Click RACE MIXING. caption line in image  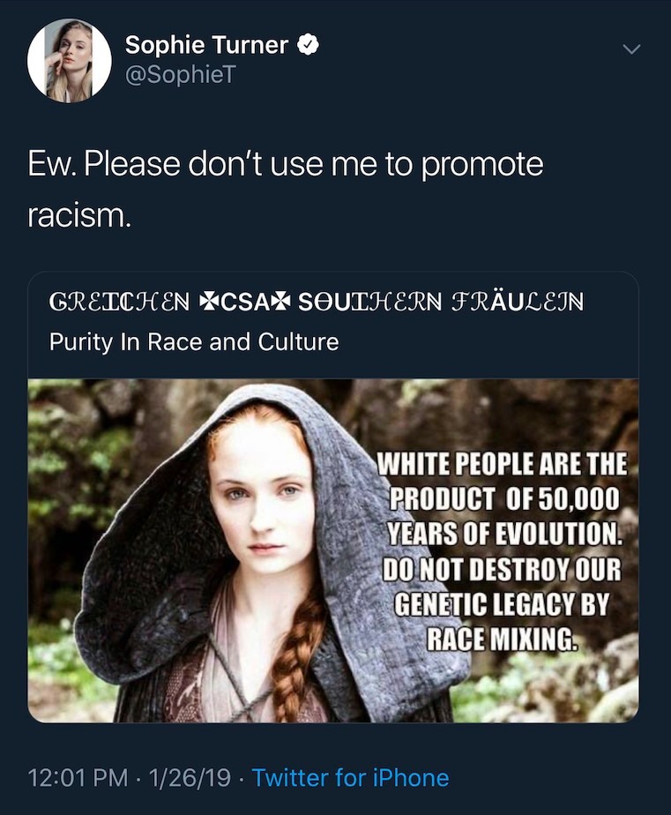(x=502, y=639)
